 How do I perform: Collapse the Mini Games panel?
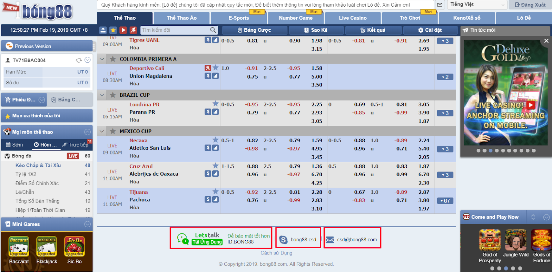pos(88,224)
